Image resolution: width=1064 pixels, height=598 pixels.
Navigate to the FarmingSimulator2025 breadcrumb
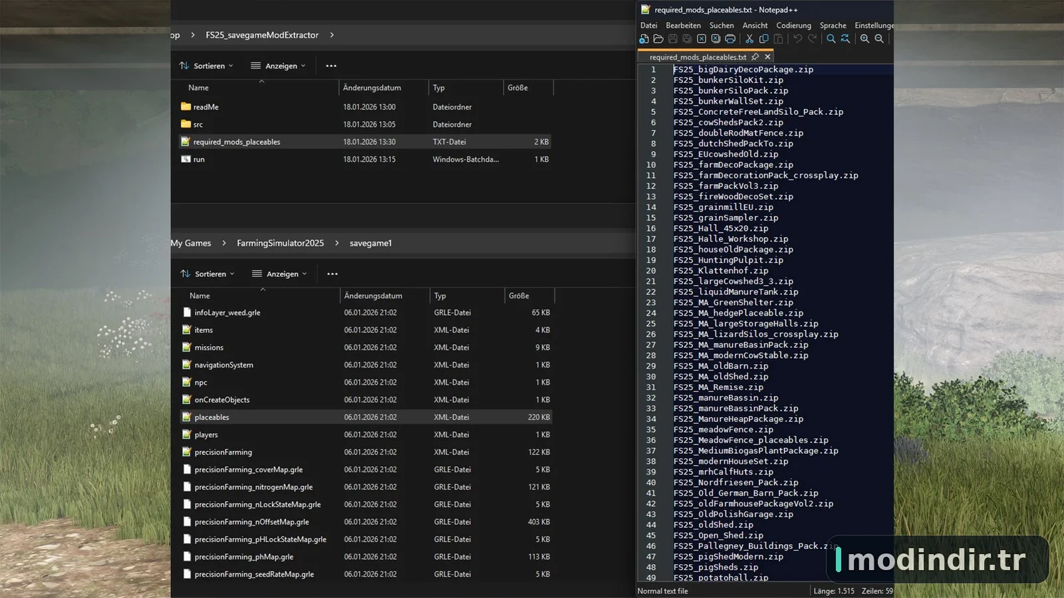click(281, 243)
